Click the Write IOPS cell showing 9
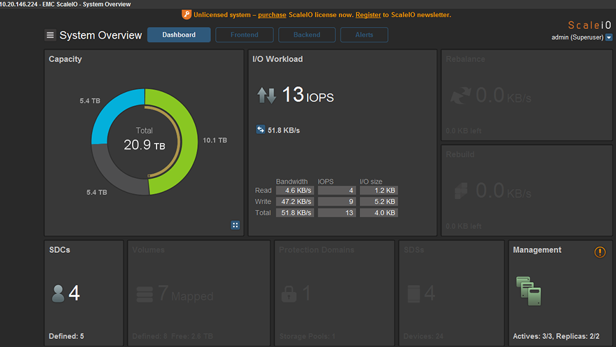The width and height of the screenshot is (616, 347). click(x=337, y=202)
